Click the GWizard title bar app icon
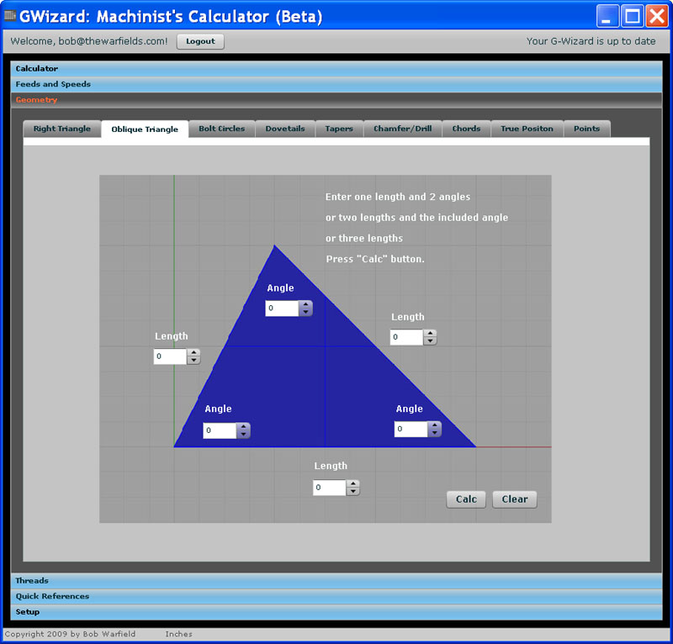The image size is (673, 644). pyautogui.click(x=10, y=16)
